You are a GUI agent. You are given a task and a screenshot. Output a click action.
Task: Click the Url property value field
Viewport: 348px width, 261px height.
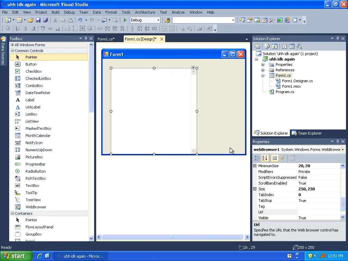coord(318,212)
